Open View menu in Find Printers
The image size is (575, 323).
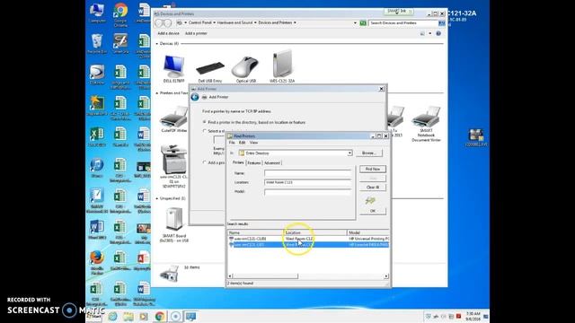(253, 143)
